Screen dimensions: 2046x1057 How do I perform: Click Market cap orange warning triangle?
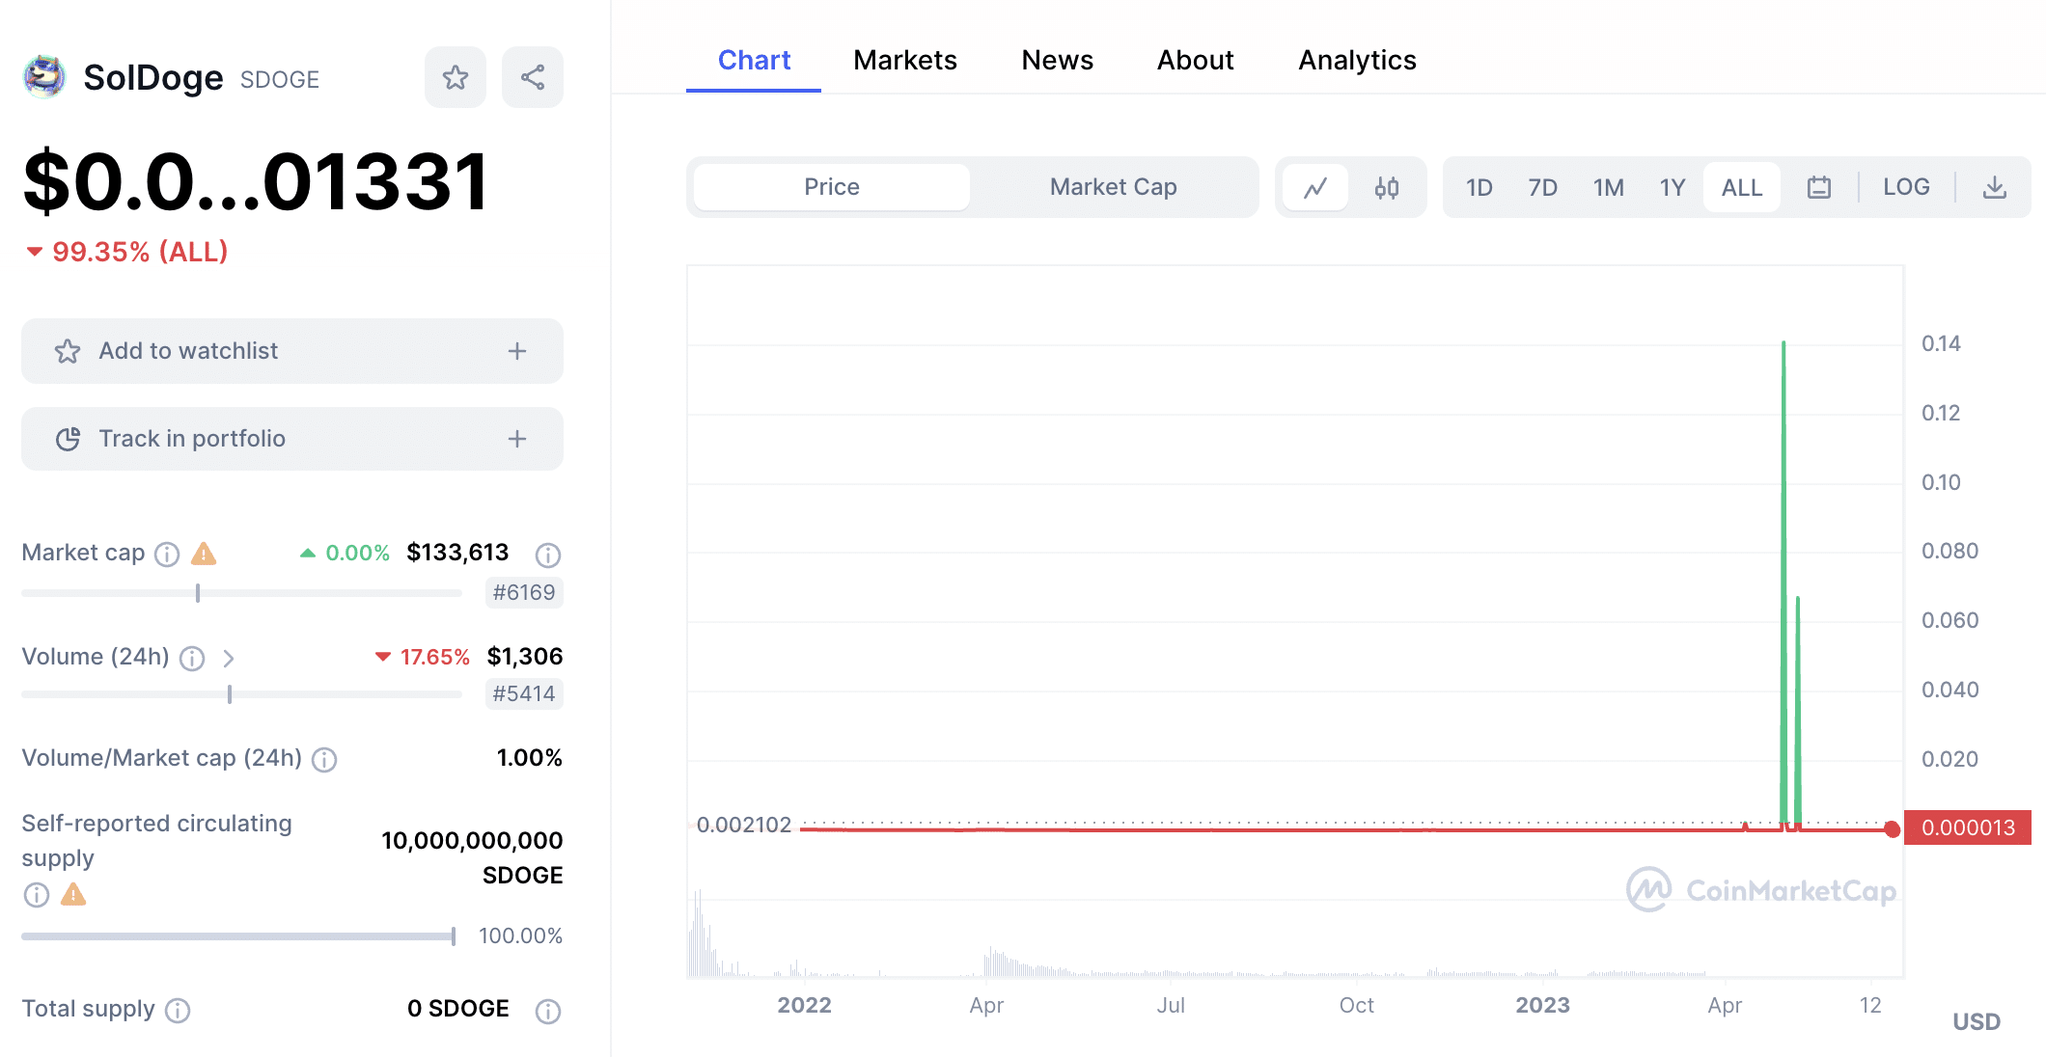coord(204,554)
